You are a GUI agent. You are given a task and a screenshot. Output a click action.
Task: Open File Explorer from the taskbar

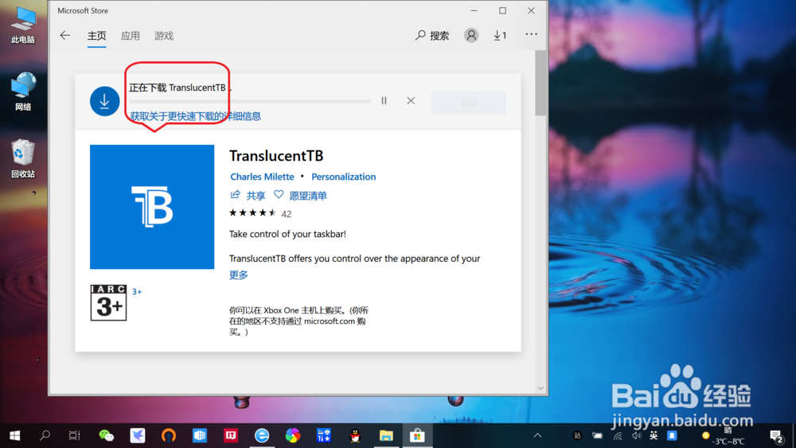tap(386, 435)
